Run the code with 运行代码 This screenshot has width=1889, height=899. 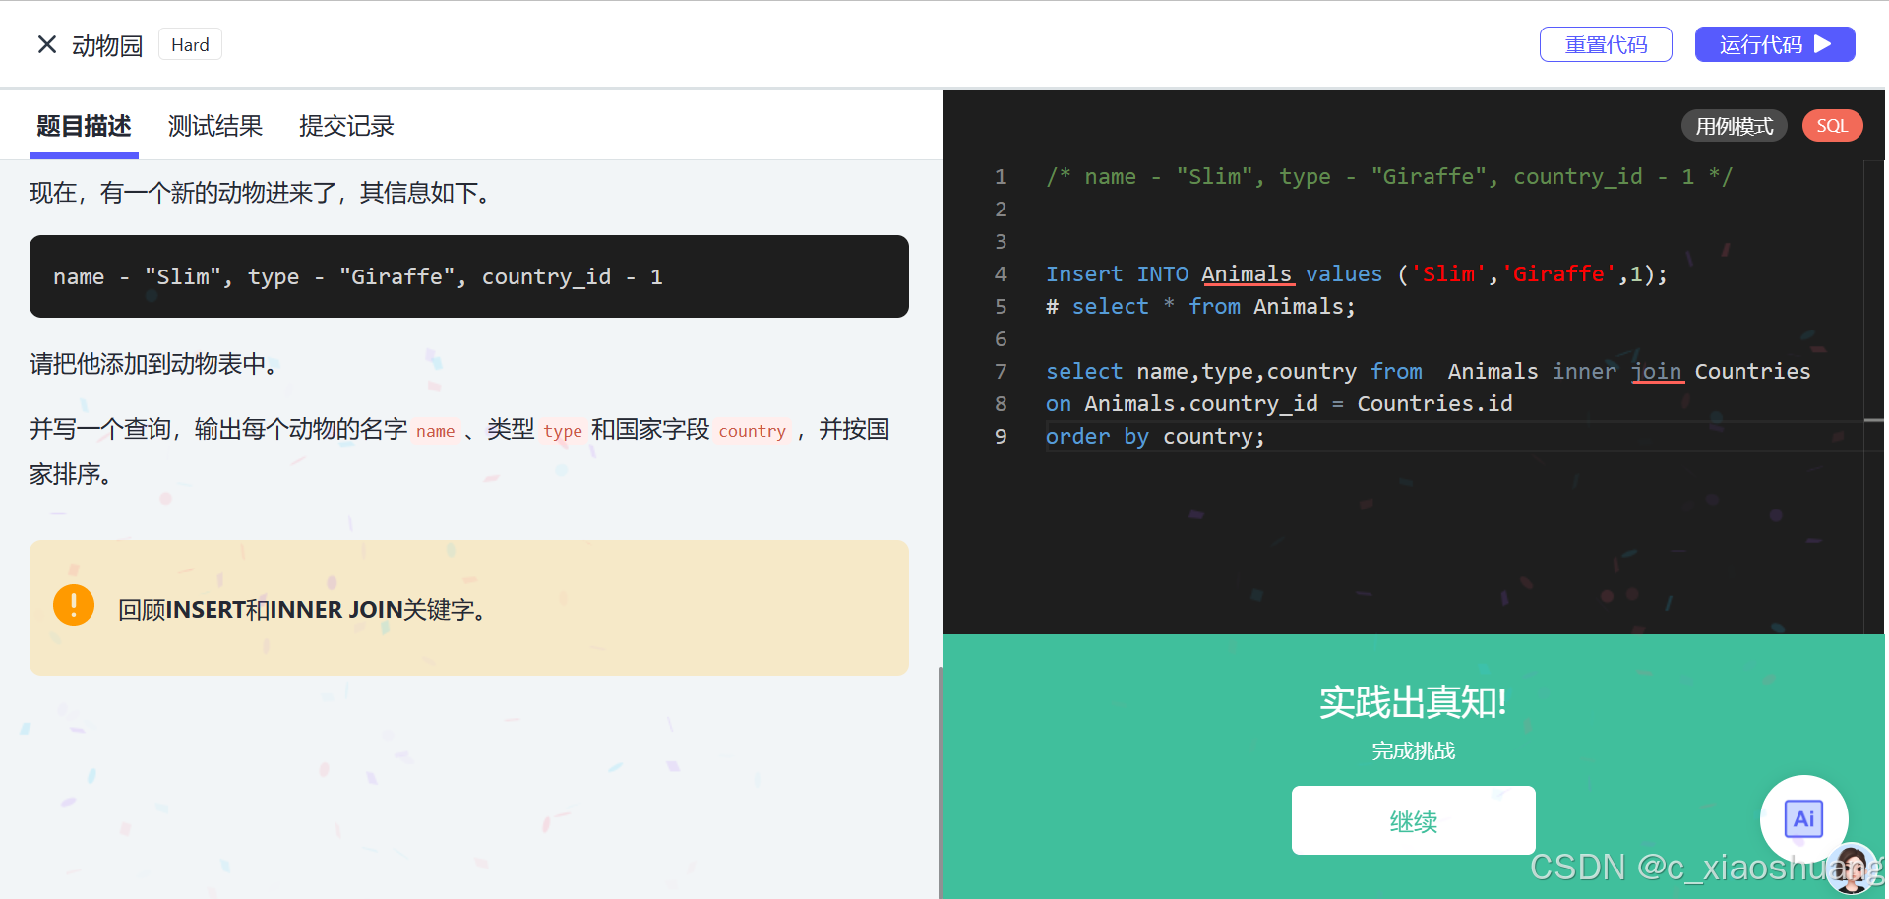(x=1775, y=43)
